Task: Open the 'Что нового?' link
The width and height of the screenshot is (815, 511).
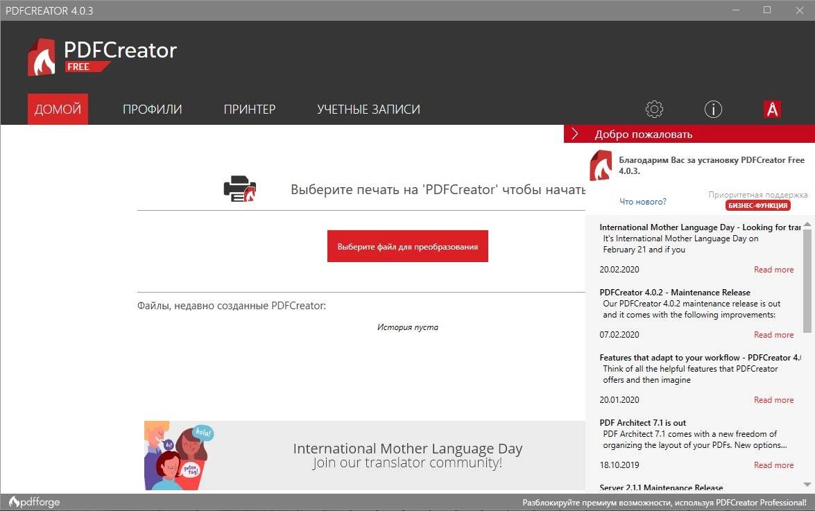Action: pyautogui.click(x=642, y=202)
